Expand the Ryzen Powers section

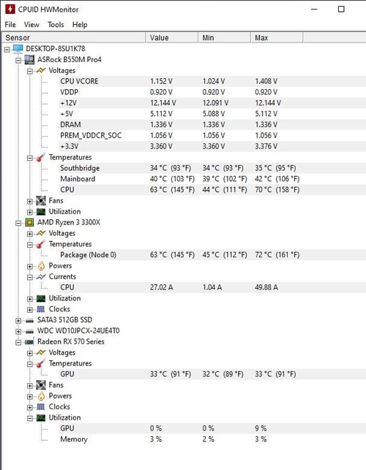coord(30,267)
